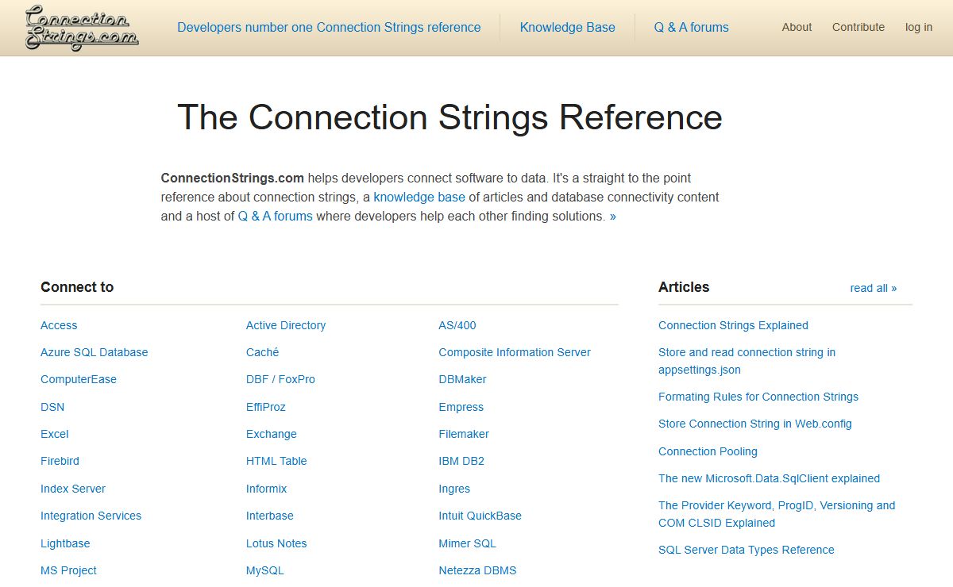This screenshot has width=953, height=587.
Task: Open 'Formating Rules for Connection Strings' article
Action: (x=758, y=397)
